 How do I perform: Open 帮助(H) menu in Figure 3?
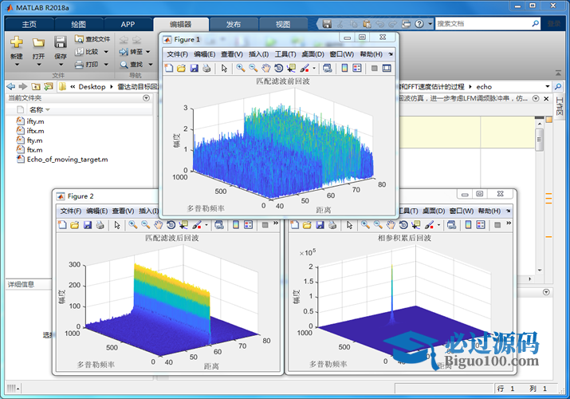tap(489, 211)
